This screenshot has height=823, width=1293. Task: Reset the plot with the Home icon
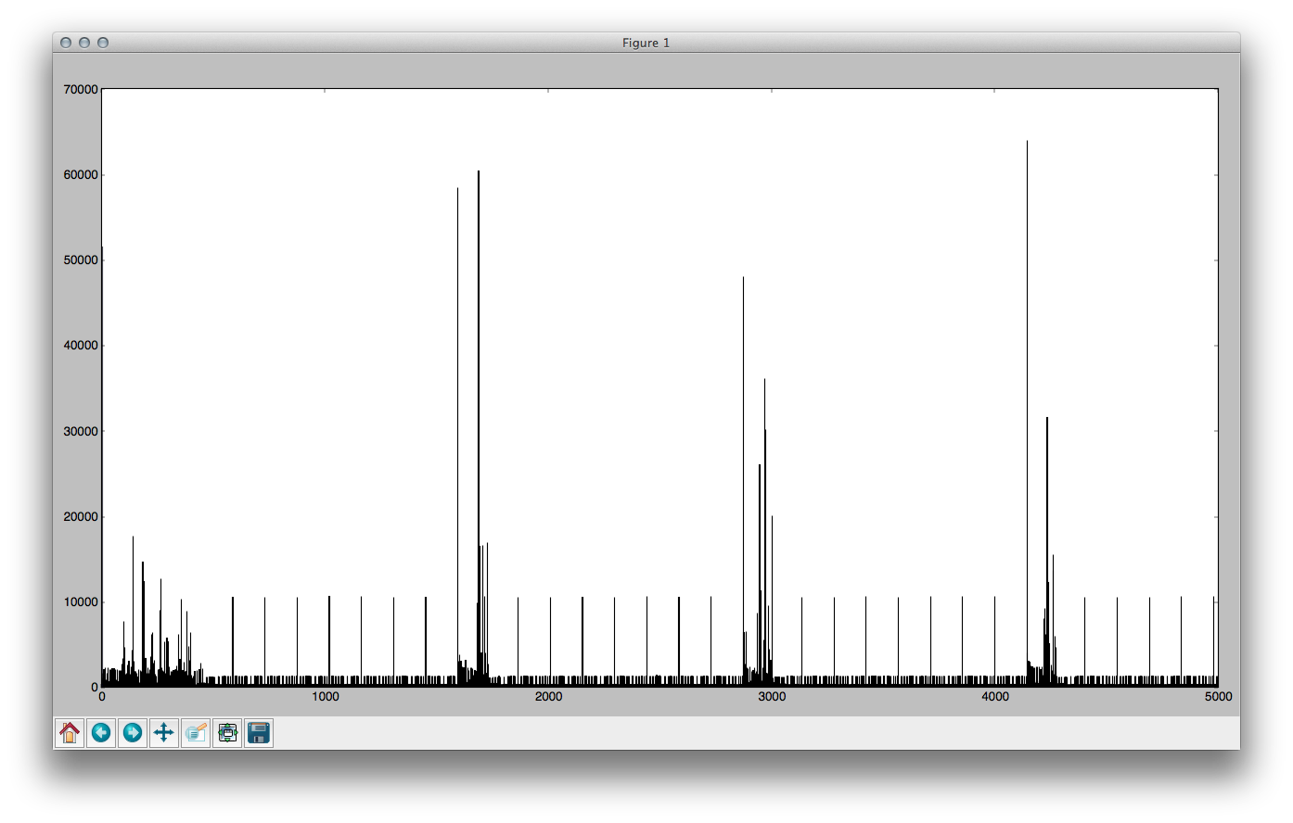coord(70,733)
